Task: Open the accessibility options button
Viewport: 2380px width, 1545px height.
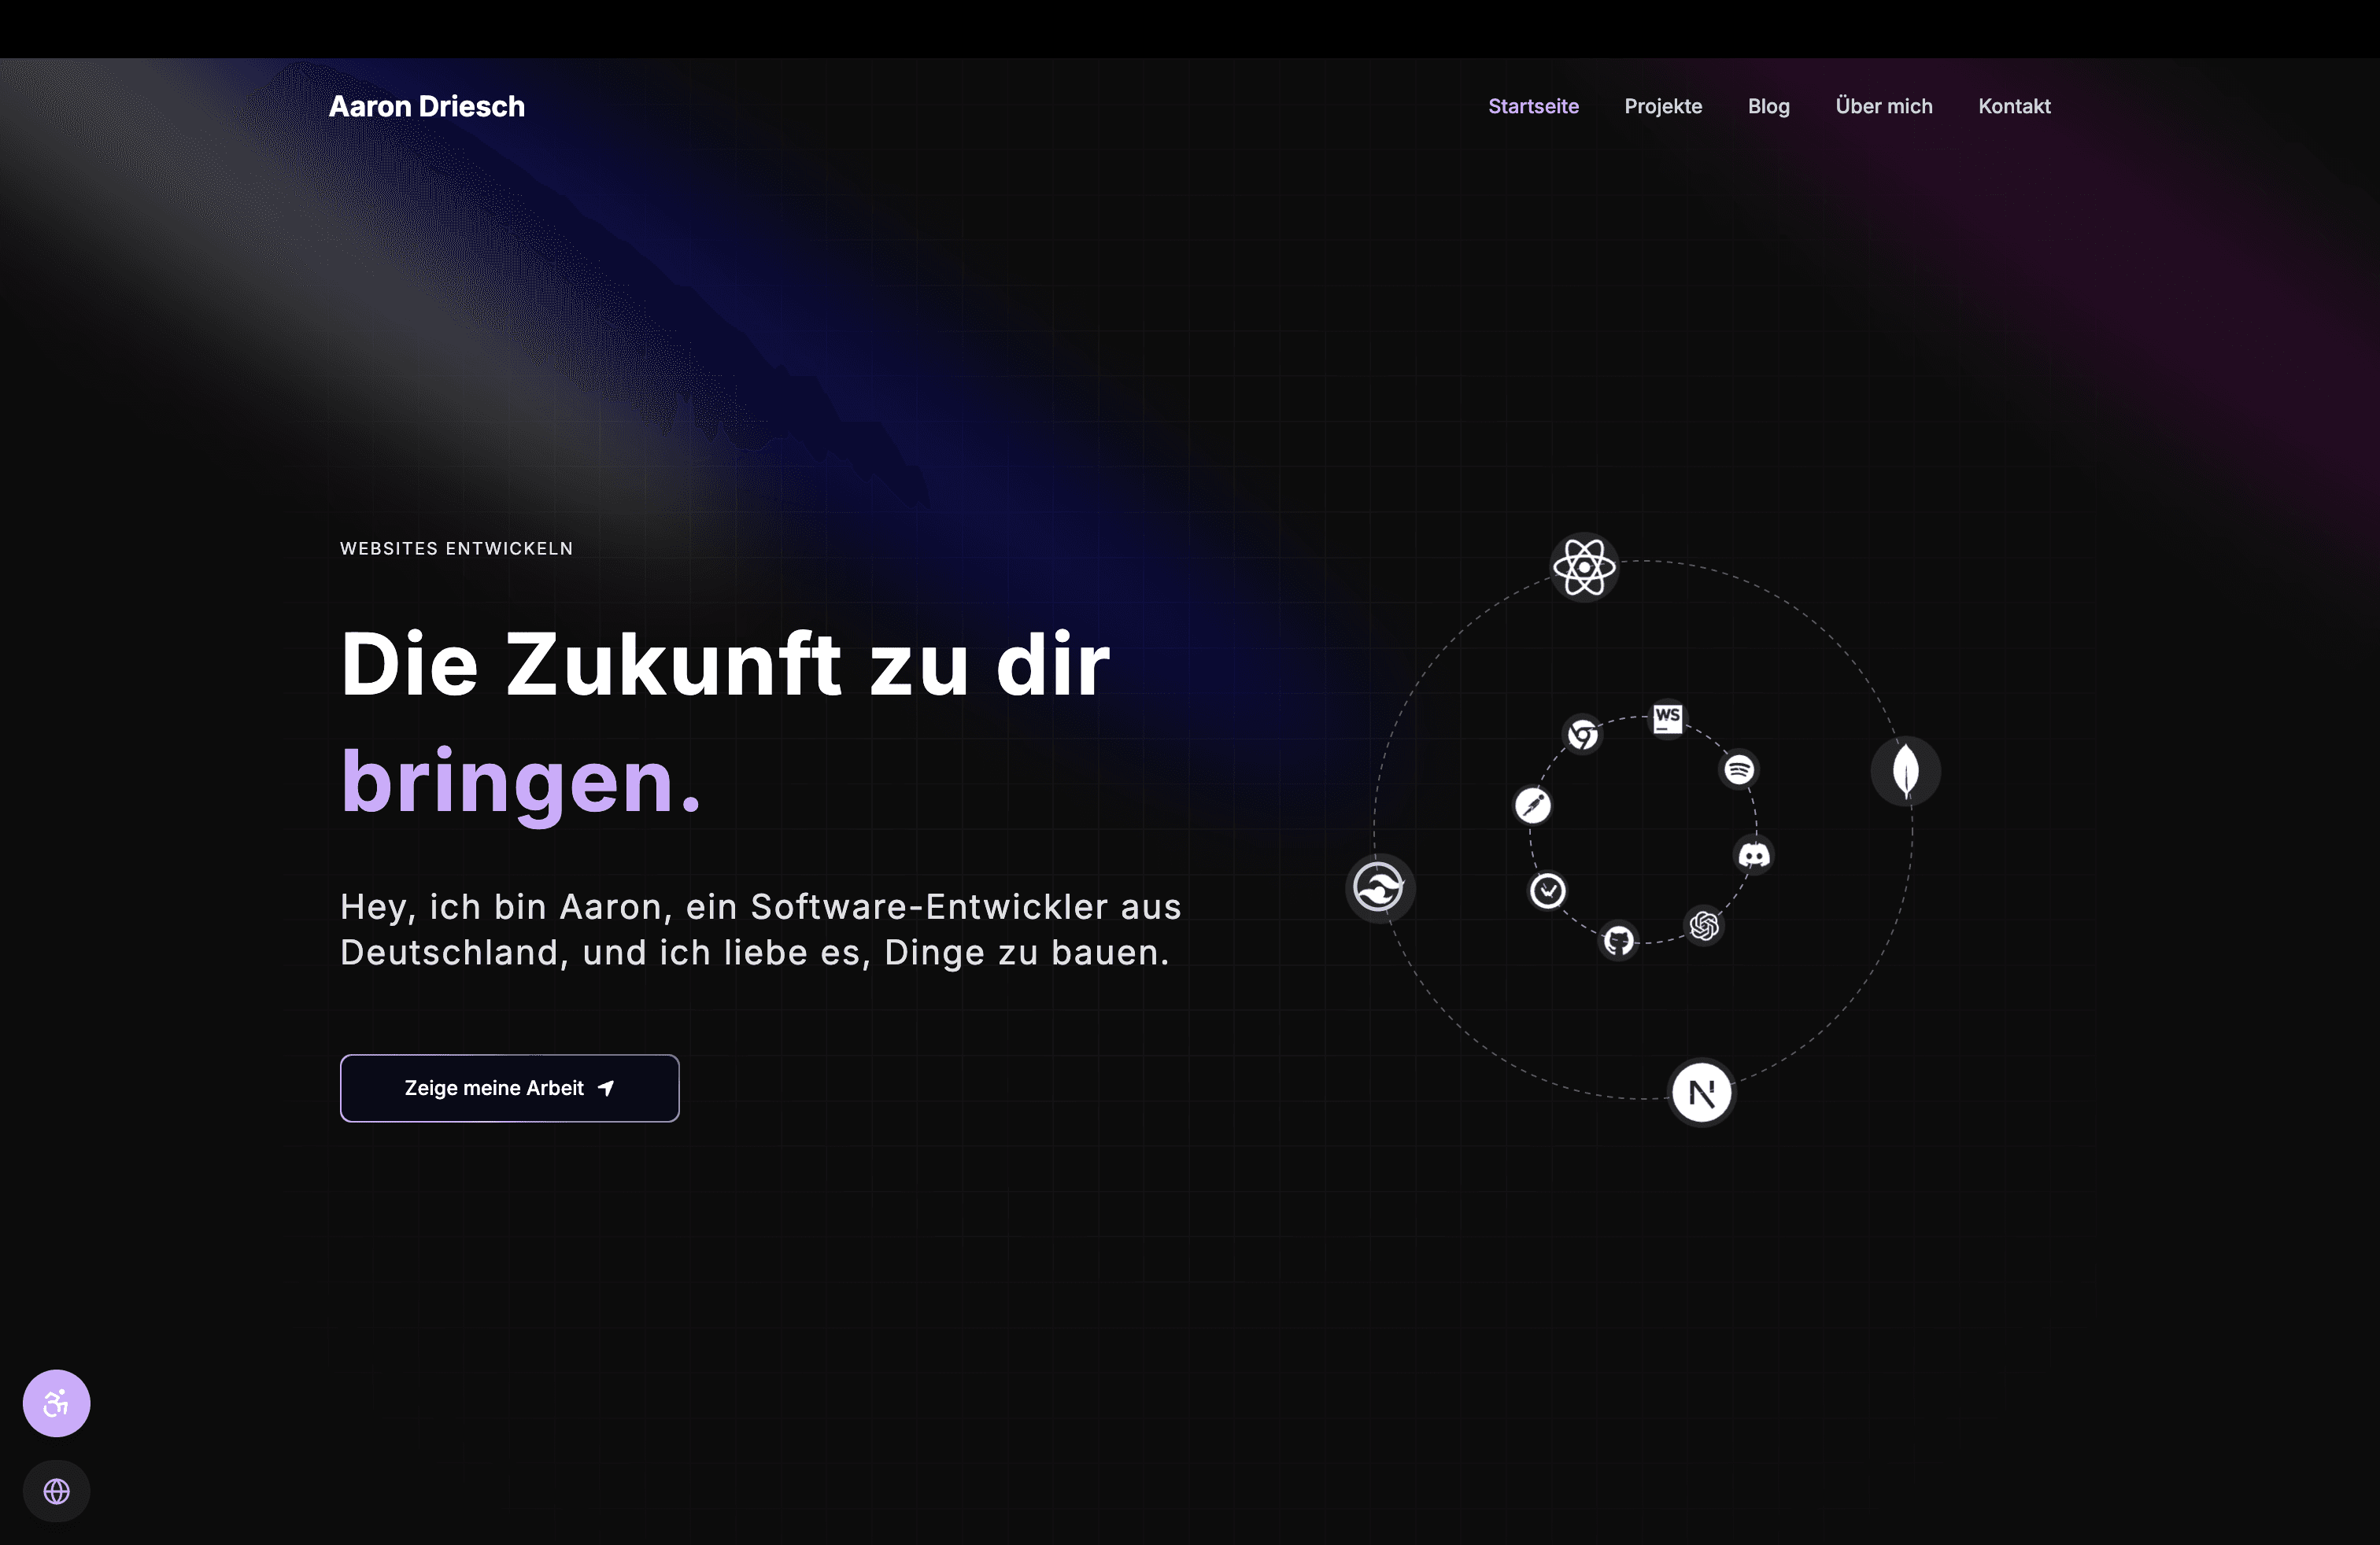Action: click(x=57, y=1403)
